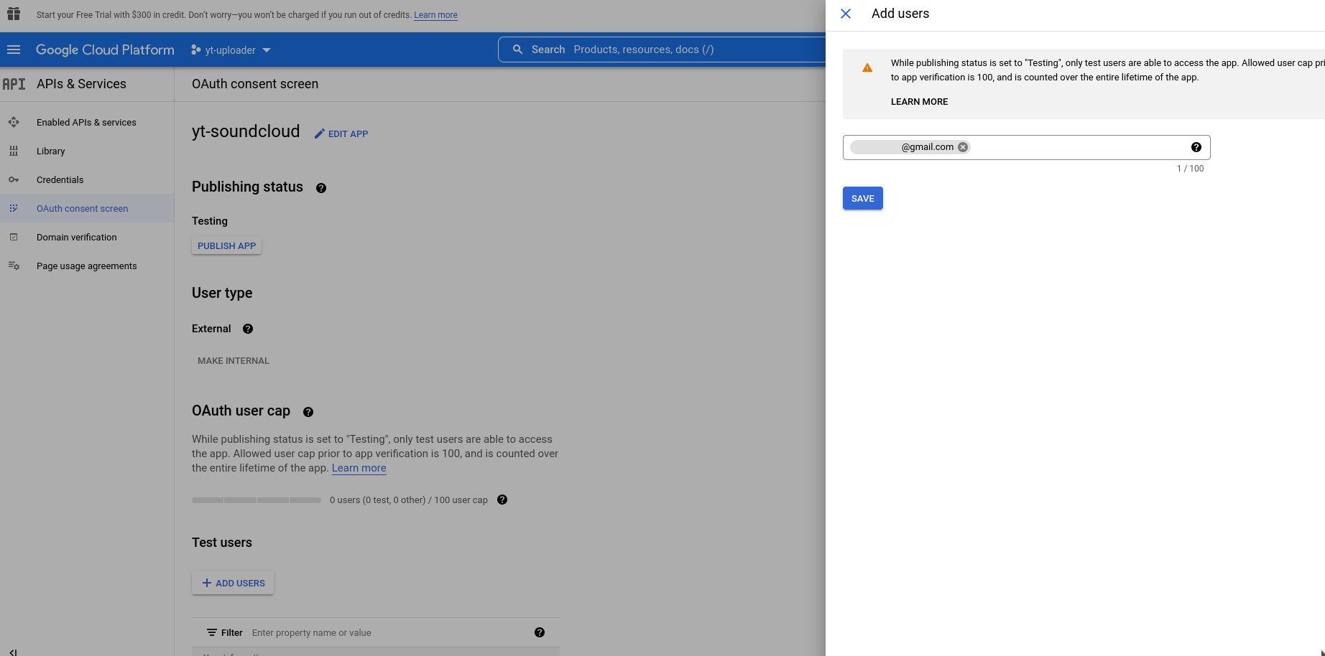Select OAuth consent screen in sidebar

point(87,209)
